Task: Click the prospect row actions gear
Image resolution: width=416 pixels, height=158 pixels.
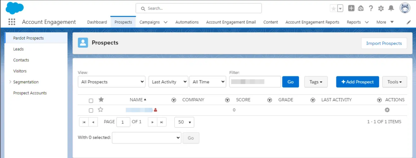Action: click(387, 110)
